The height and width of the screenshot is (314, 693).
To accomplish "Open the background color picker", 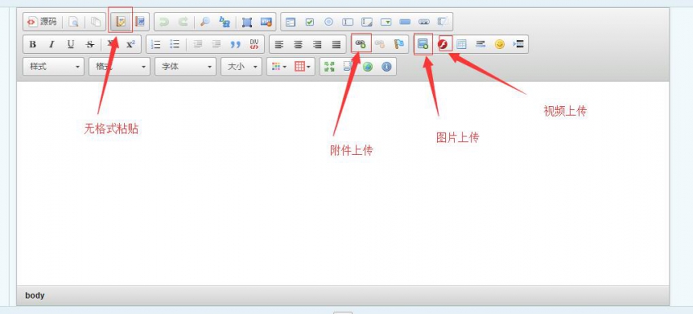I will (x=302, y=67).
